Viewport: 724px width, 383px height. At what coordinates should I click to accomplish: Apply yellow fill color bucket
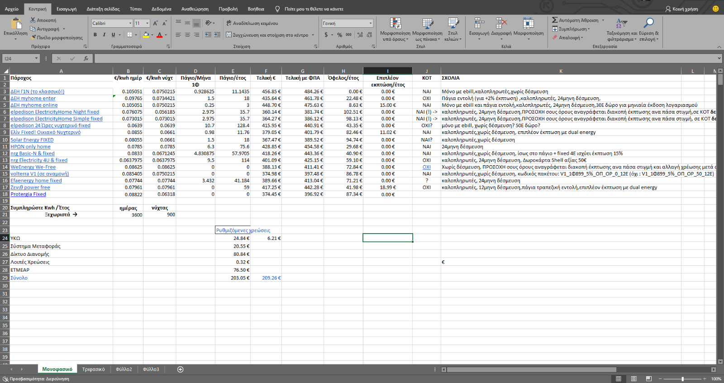[146, 35]
